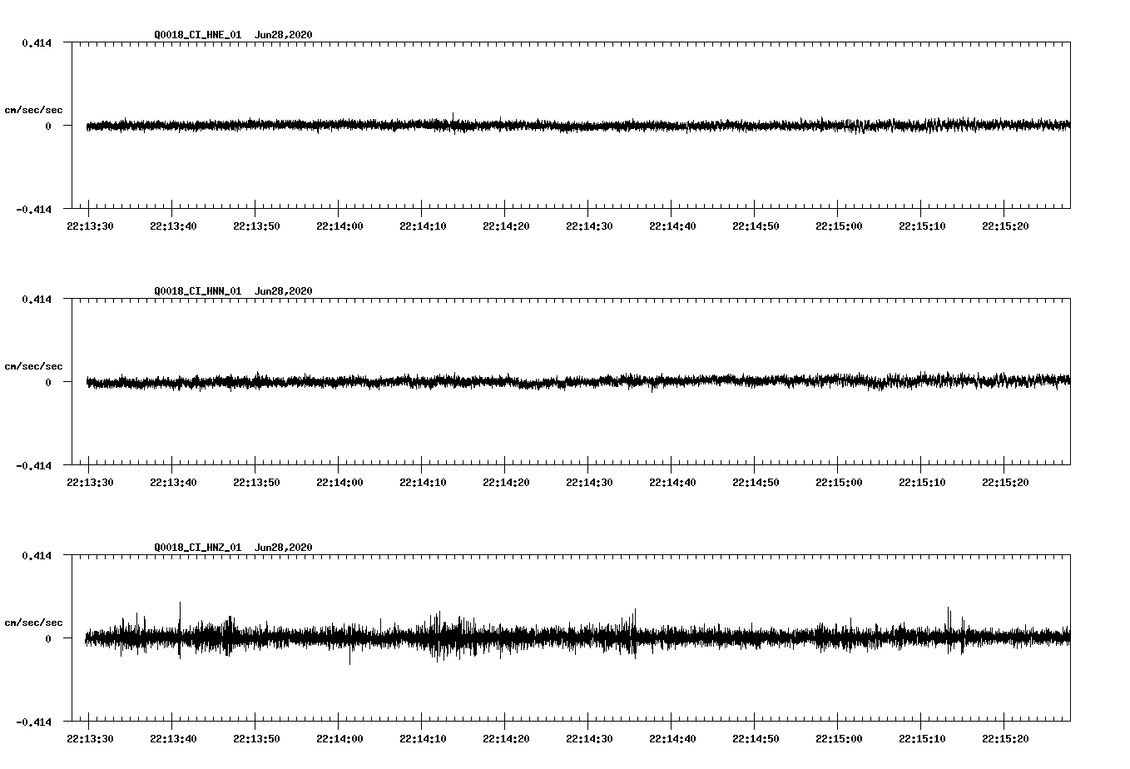Click 22:14:20 time label under HNE plot

click(x=506, y=226)
